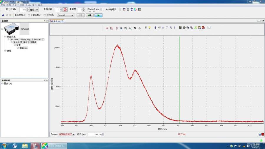Image resolution: width=265 pixels, height=149 pixels.
Task: Enable the 杂散光校正 checkbox
Action: tap(29, 15)
